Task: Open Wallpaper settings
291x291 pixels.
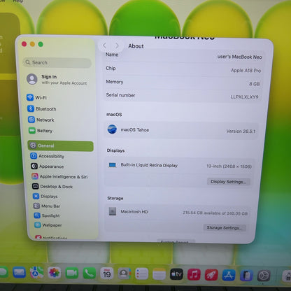Action: (x=48, y=225)
